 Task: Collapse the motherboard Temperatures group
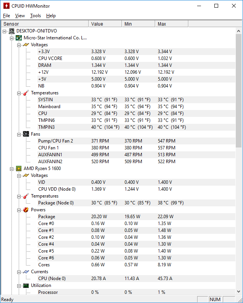(19, 93)
